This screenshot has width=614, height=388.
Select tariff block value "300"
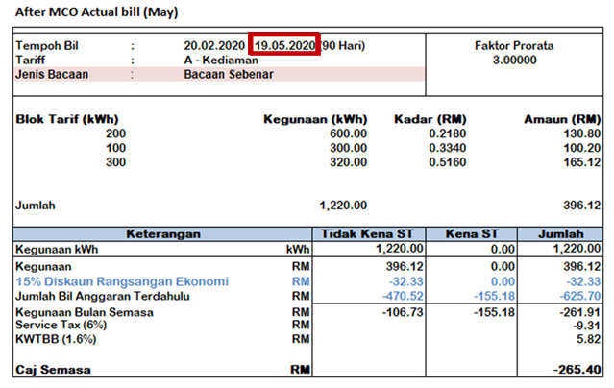click(115, 162)
